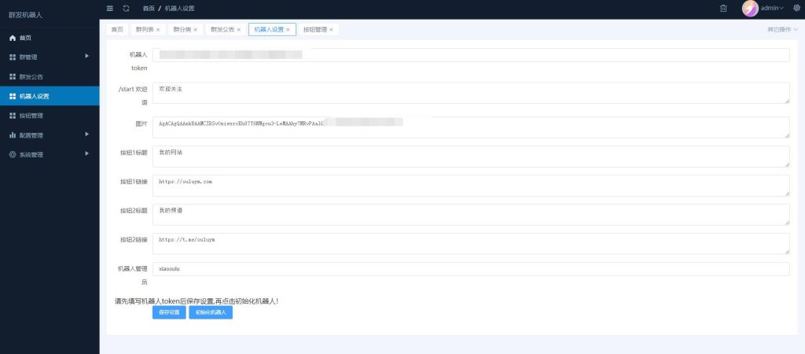
Task: Click the 机器人管理员 input field
Action: tap(471, 269)
